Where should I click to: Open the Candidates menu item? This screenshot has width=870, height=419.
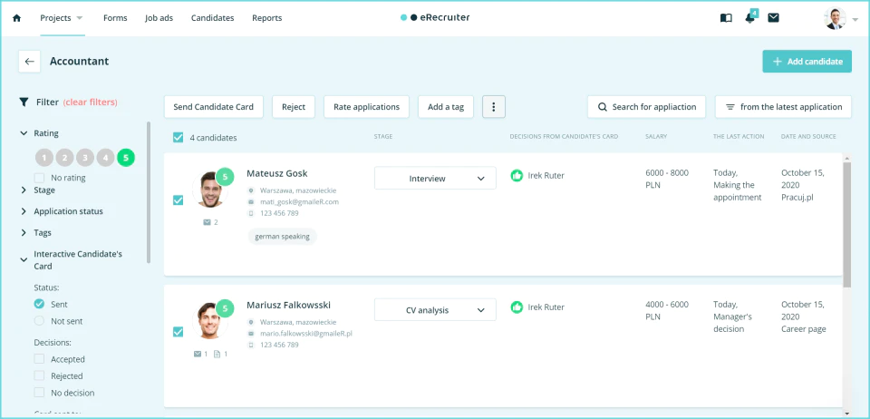pos(212,18)
